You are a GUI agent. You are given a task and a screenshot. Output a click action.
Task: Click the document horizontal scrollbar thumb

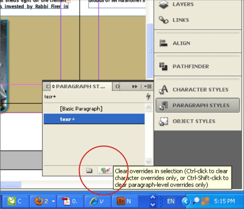pos(10,185)
